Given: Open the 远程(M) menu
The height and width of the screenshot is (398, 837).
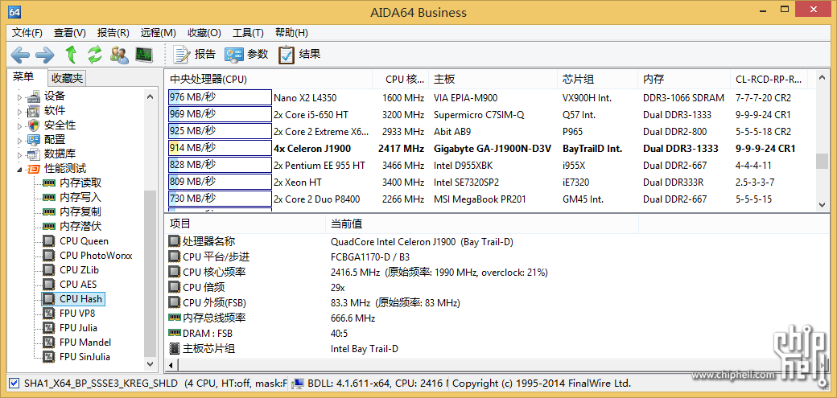Looking at the screenshot, I should pyautogui.click(x=158, y=32).
